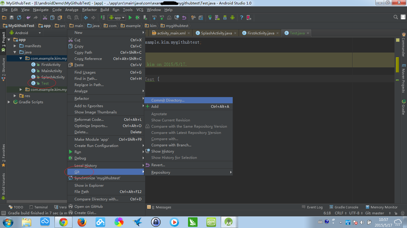Select Add in the Git submenu
Image resolution: width=407 pixels, height=228 pixels.
(188, 107)
